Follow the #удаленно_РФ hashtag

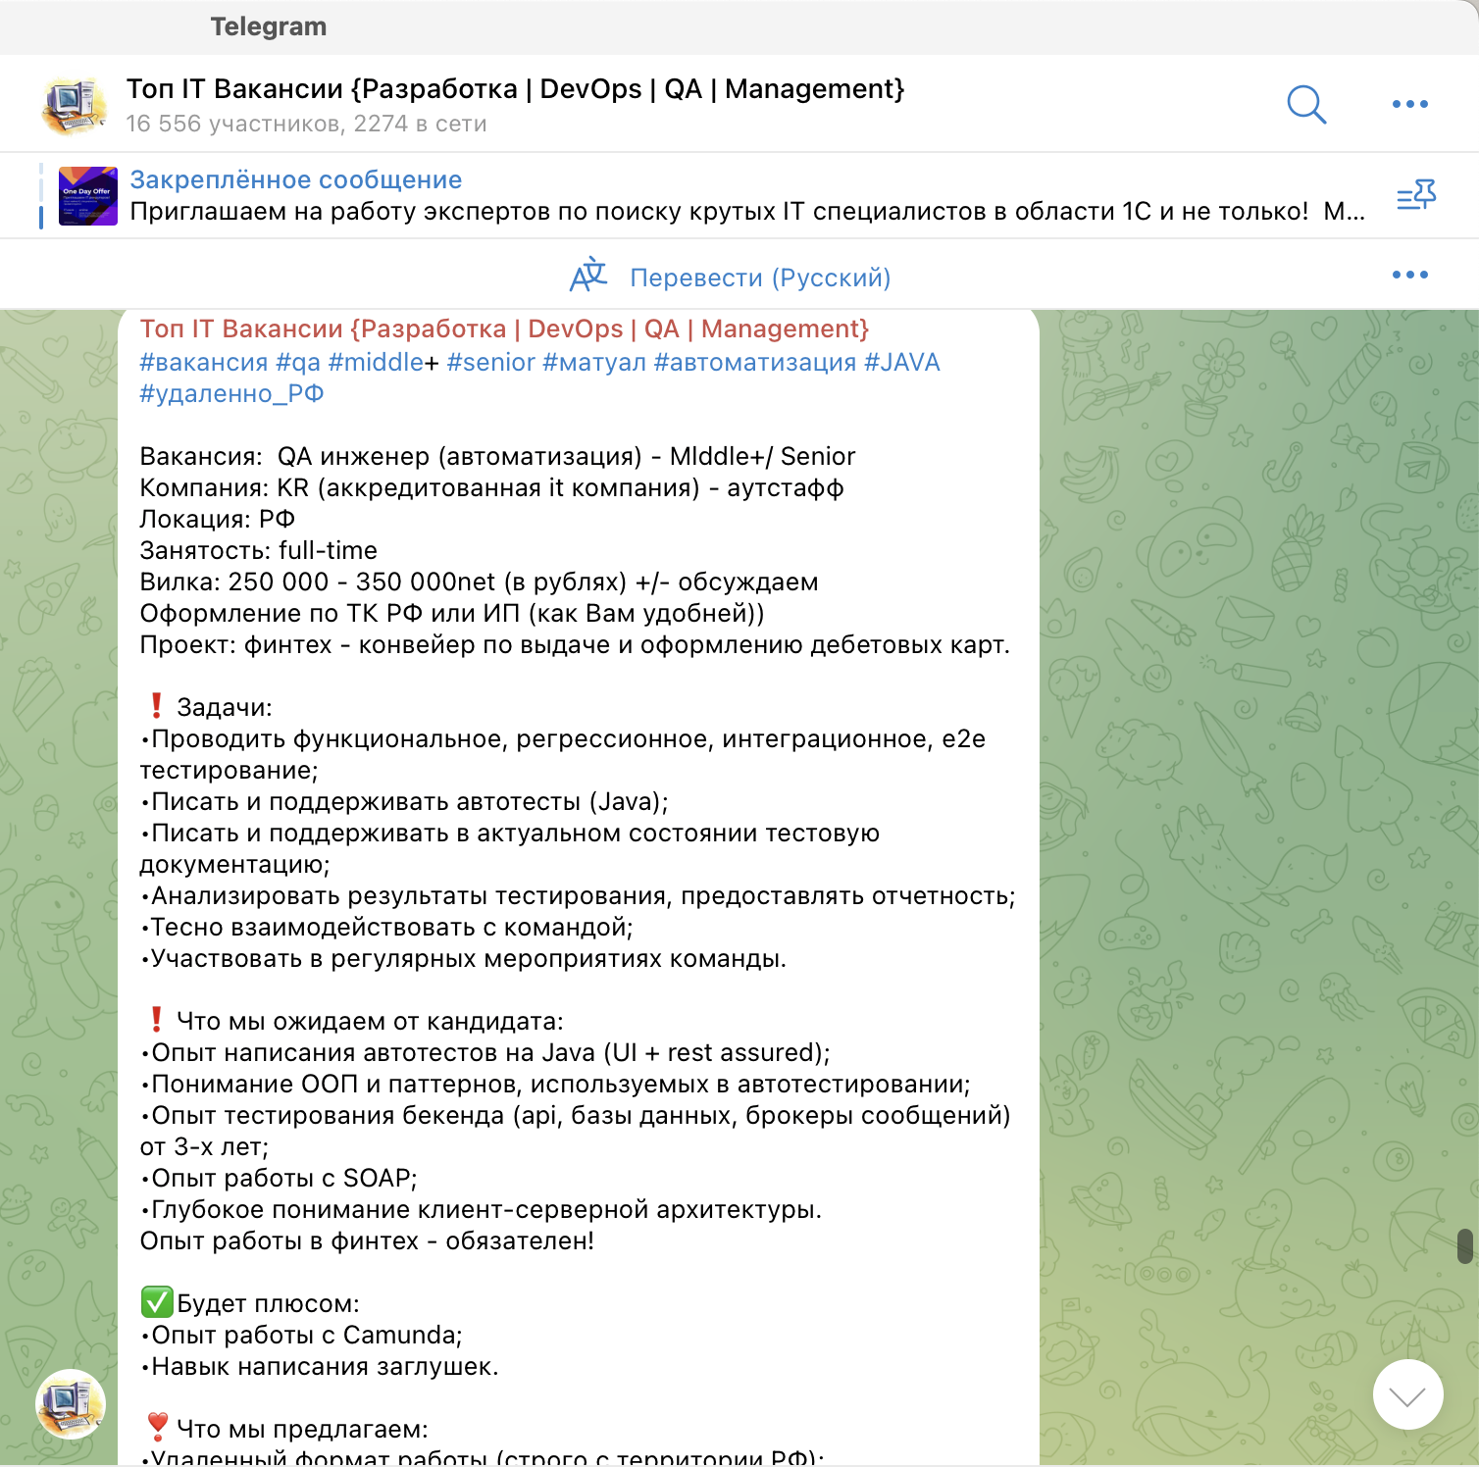click(x=231, y=393)
